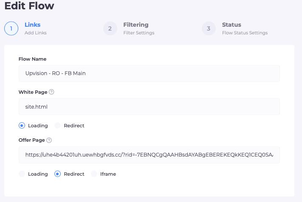Select Loading radio under White Page

pyautogui.click(x=22, y=126)
